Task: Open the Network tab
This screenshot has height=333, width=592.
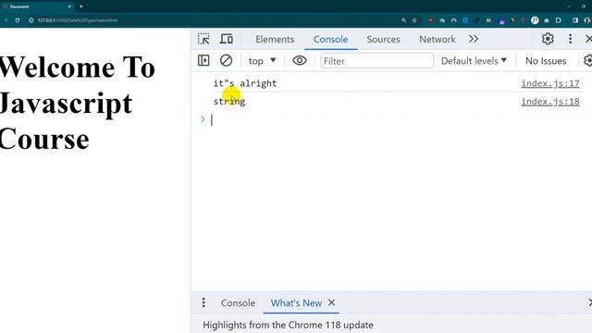Action: coord(438,39)
